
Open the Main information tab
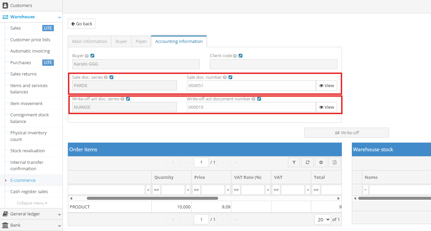tap(89, 41)
